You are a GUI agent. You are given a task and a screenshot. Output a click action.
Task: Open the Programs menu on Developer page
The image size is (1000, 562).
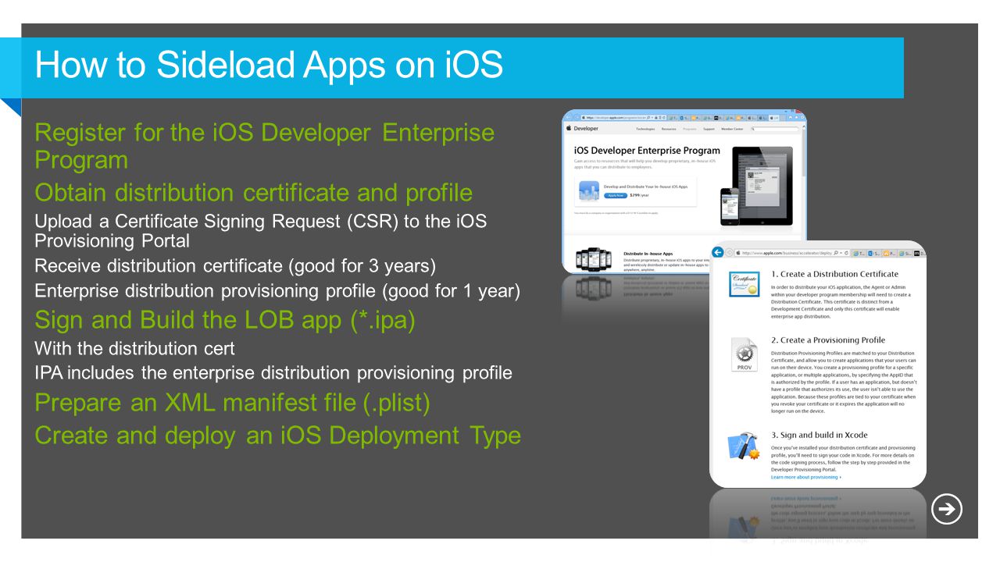(690, 129)
